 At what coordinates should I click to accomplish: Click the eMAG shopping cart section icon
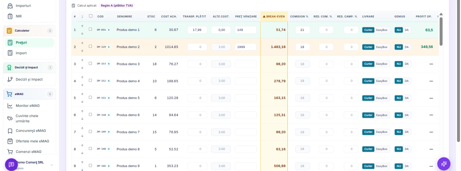click(x=10, y=94)
